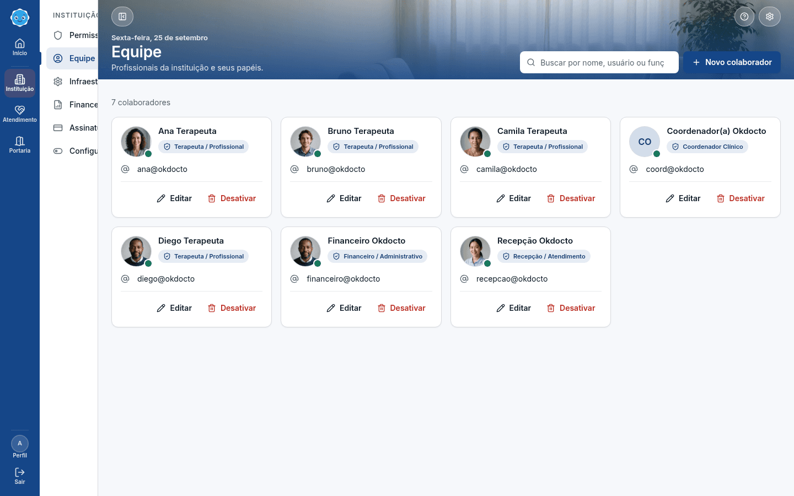
Task: Deactivate Diego Terapeuta
Action: coord(232,308)
